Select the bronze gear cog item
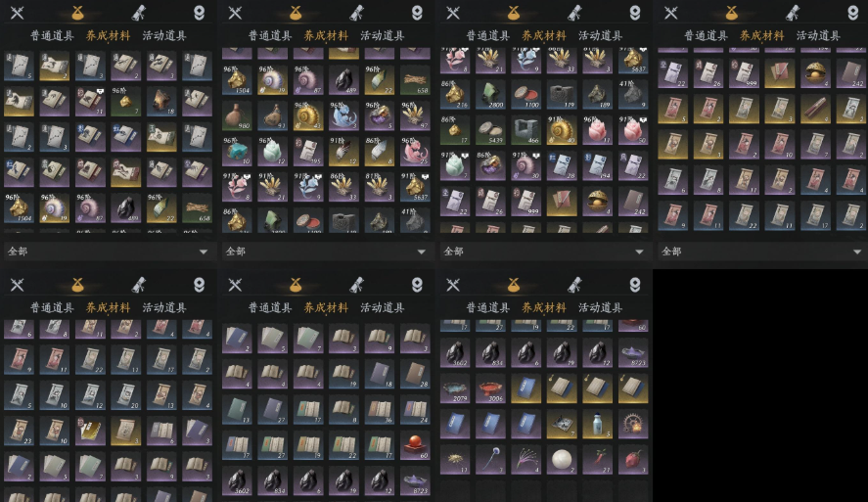This screenshot has height=502, width=868. pyautogui.click(x=633, y=424)
